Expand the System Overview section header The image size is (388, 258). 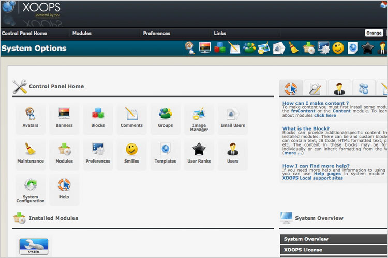(306, 239)
